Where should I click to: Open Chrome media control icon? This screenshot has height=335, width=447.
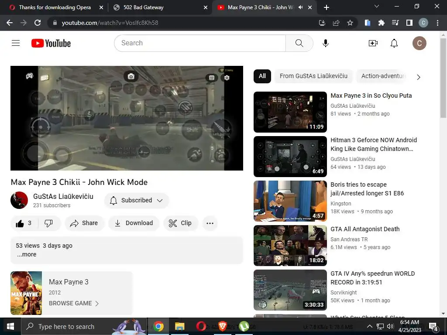[x=395, y=23]
